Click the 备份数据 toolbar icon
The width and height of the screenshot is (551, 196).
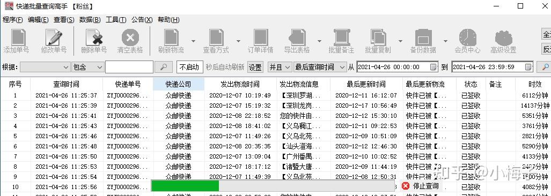coord(423,37)
